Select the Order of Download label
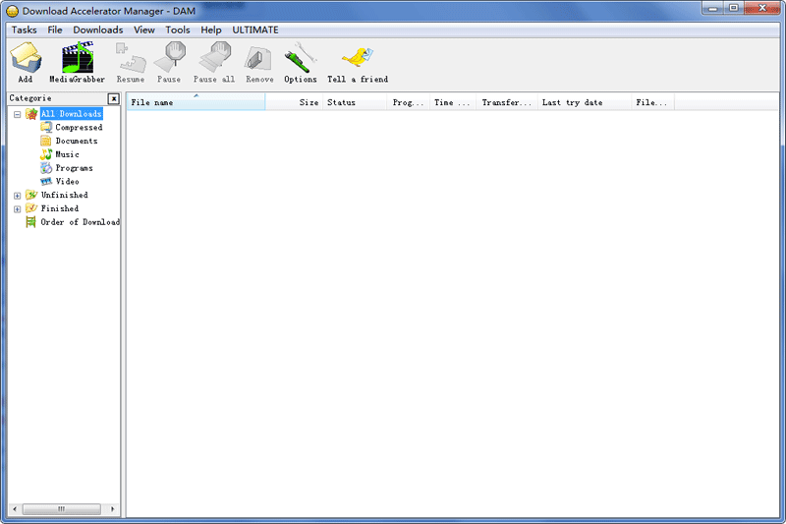 click(81, 221)
